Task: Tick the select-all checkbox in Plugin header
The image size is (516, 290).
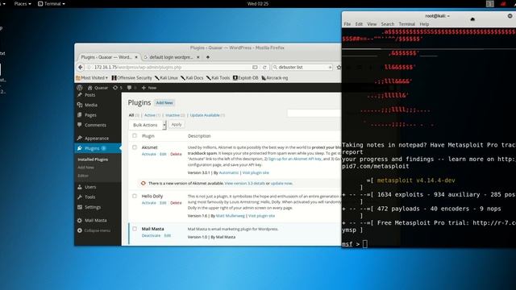Action: [135, 136]
